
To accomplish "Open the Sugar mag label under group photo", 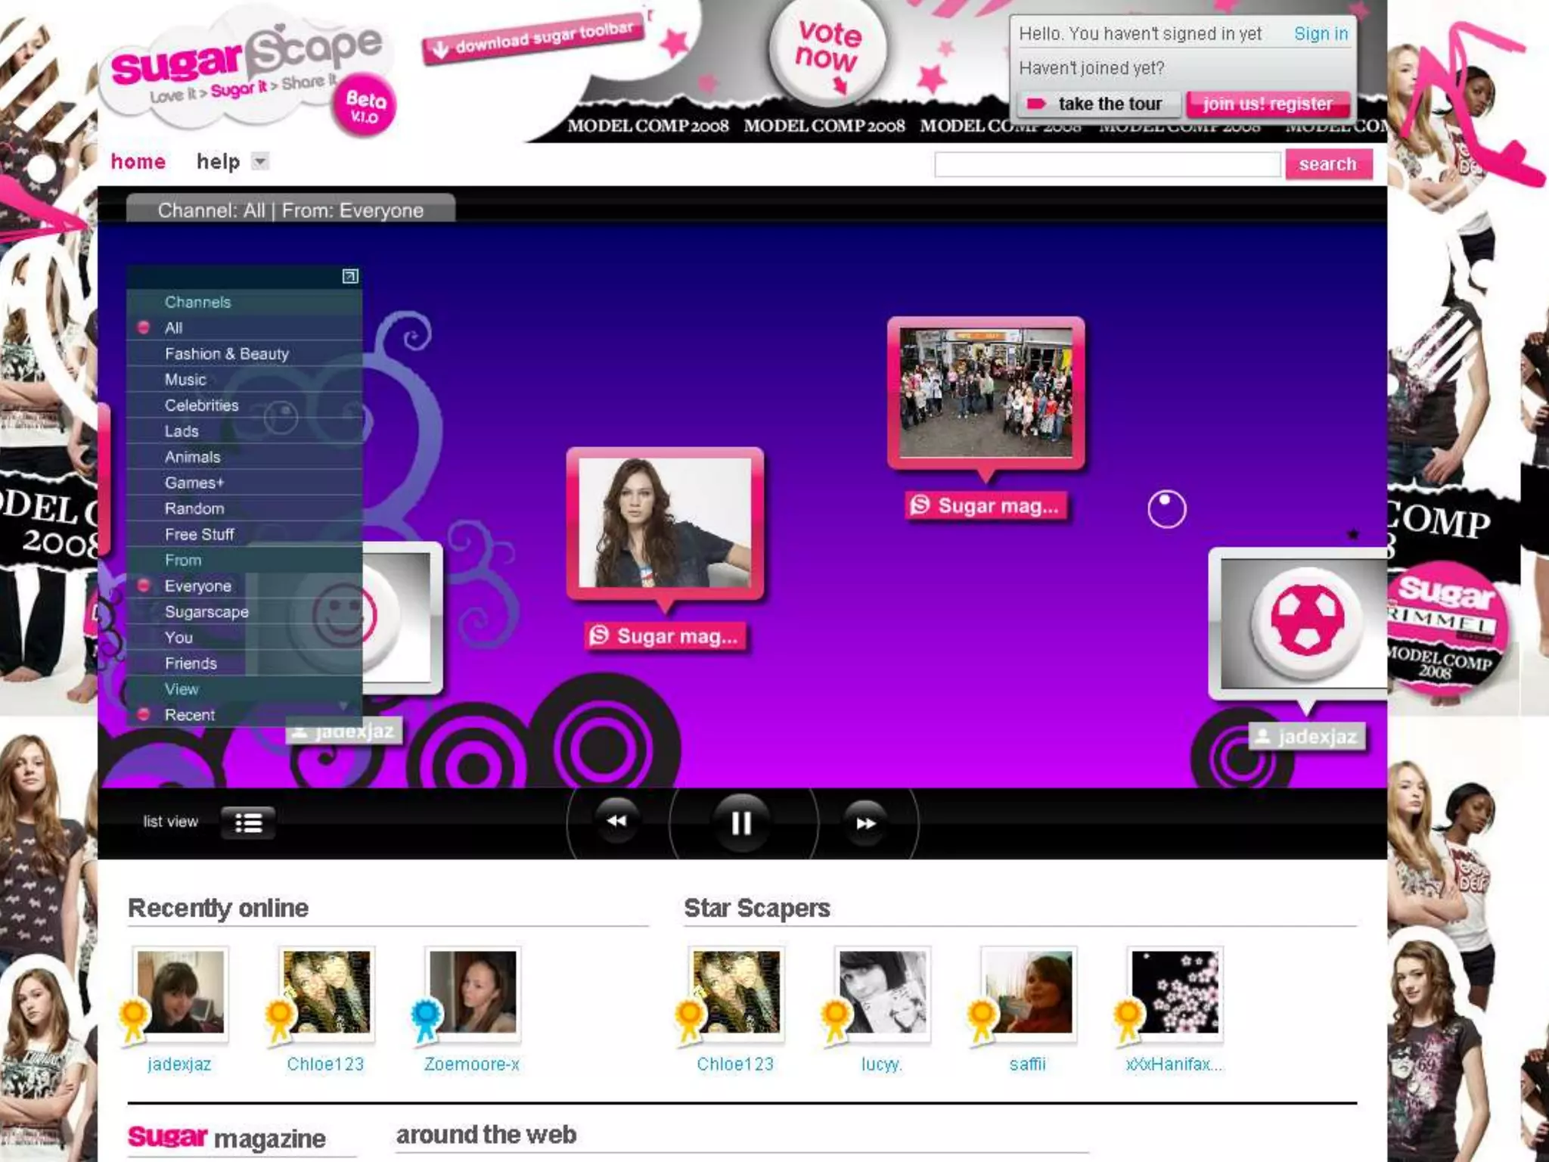I will pos(986,505).
